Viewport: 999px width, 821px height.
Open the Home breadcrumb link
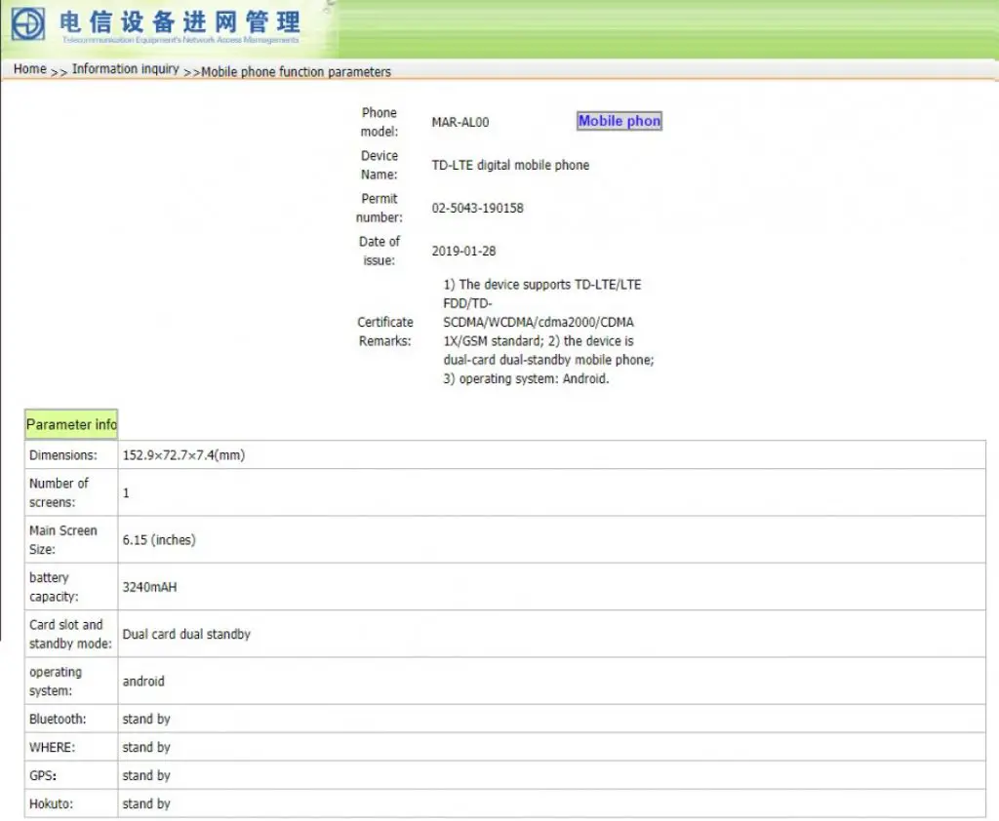click(x=30, y=69)
